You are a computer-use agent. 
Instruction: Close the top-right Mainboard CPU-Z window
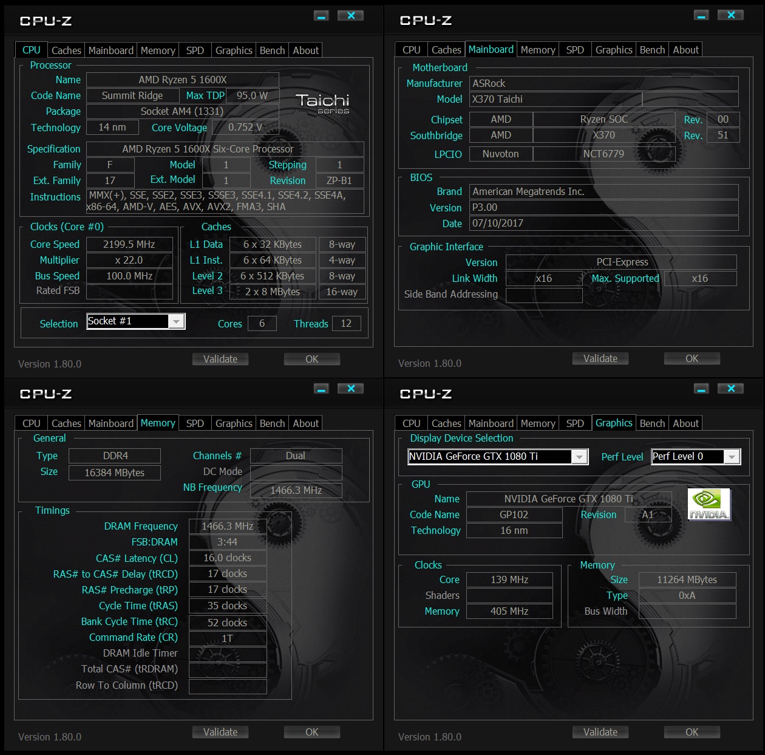[731, 15]
